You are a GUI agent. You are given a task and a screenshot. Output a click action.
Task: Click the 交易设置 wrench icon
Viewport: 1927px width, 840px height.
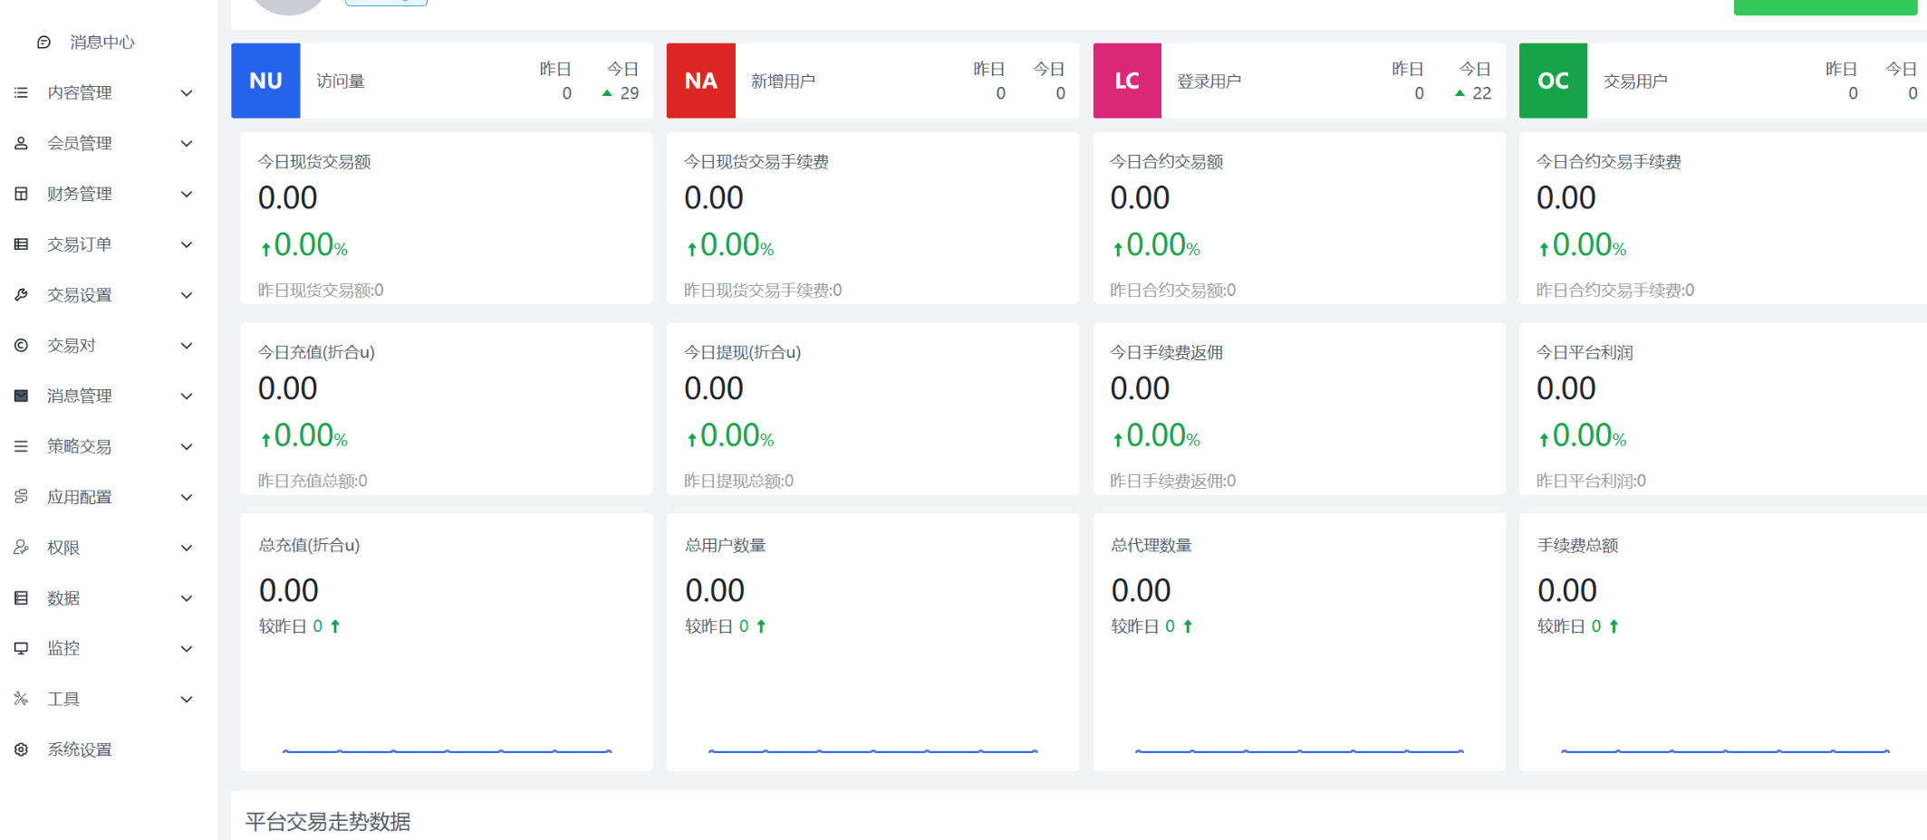pos(22,295)
